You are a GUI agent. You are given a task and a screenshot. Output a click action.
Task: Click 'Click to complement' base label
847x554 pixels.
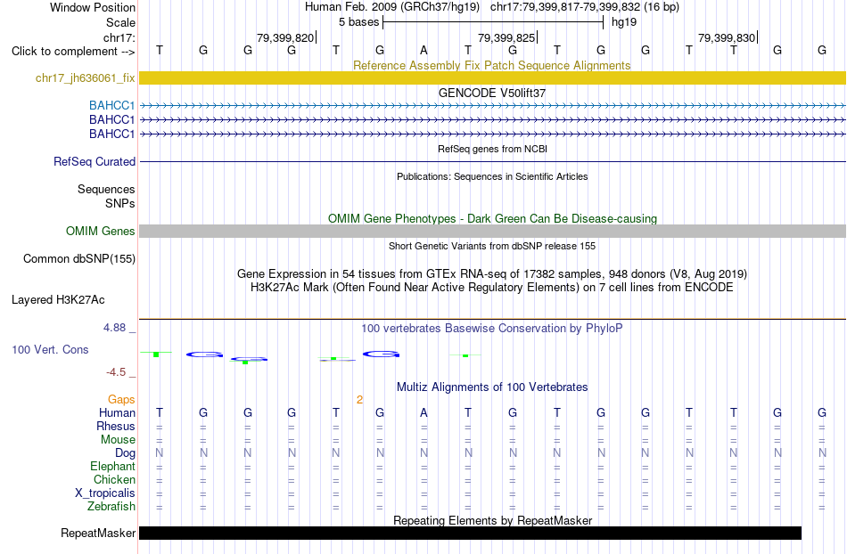[x=73, y=52]
